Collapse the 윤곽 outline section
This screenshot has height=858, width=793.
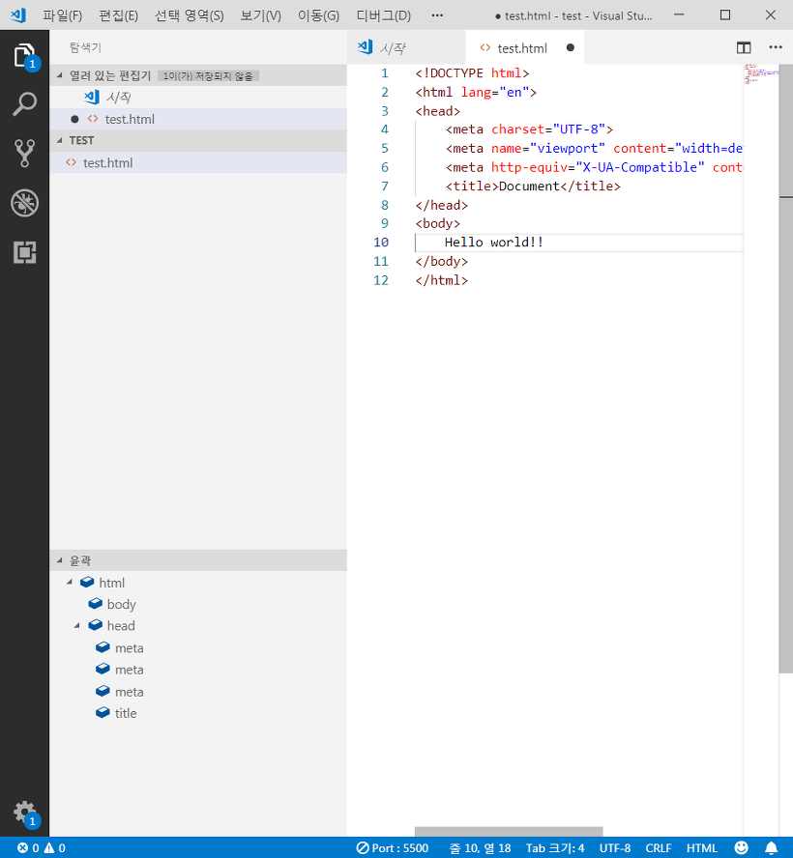60,560
